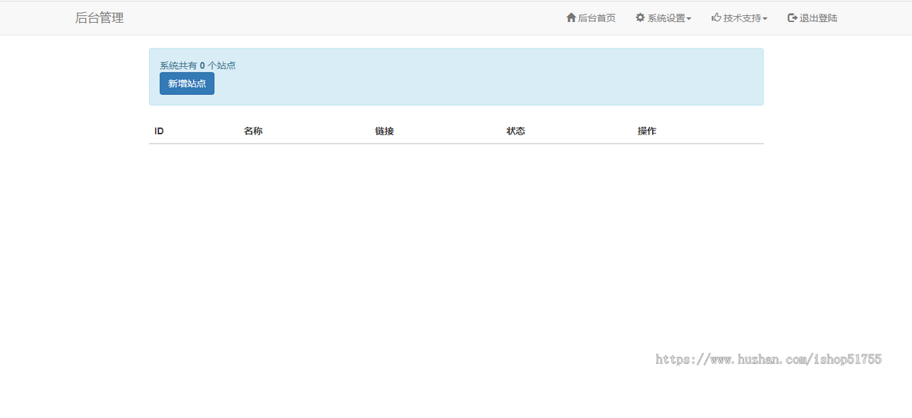912x418 pixels.
Task: Click the 状态 column header
Action: 516,131
